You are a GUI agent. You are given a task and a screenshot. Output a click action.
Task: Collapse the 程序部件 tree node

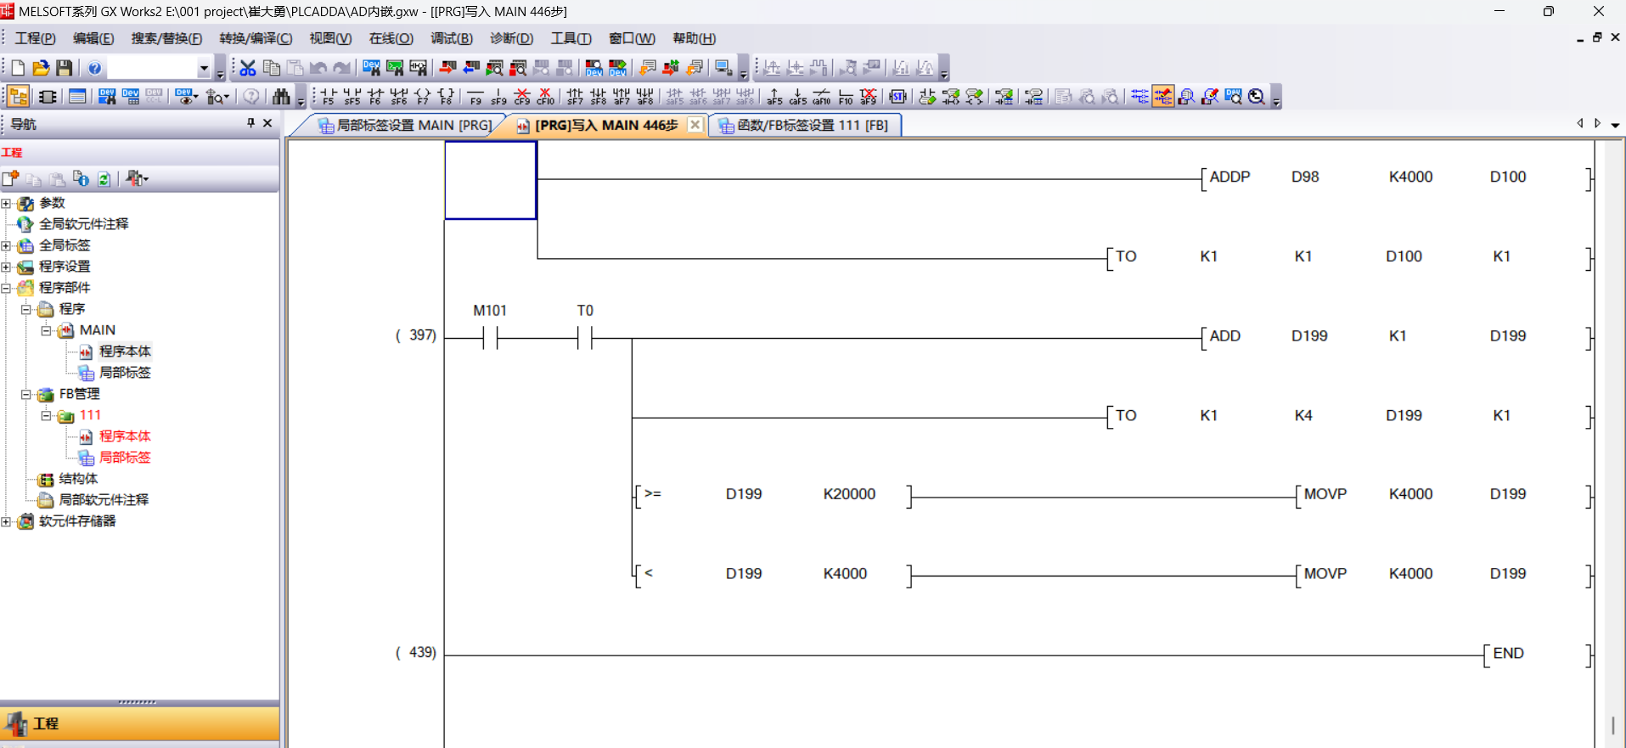[x=6, y=289]
